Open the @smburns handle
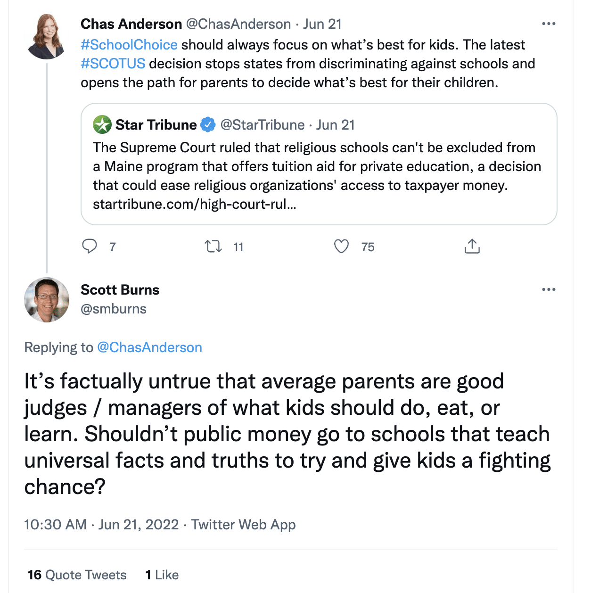Screen dimensions: 591x593 114,309
